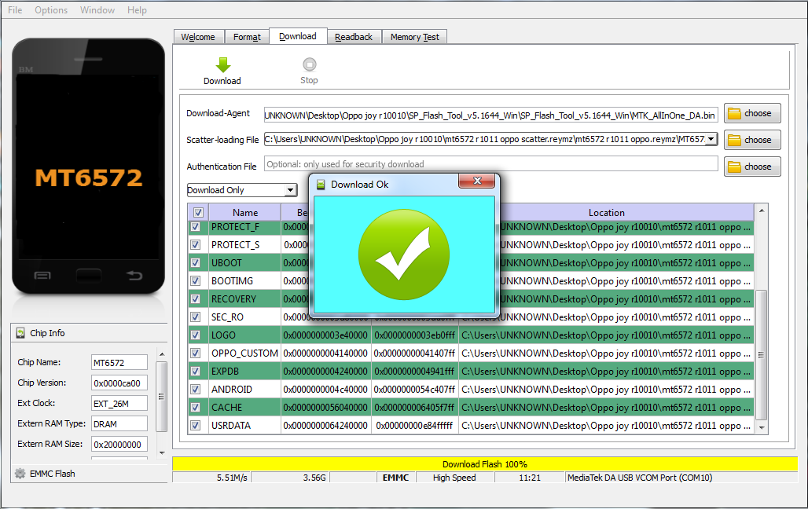Close the Download Ok dialog
Screen dimensions: 808x509
coord(476,181)
